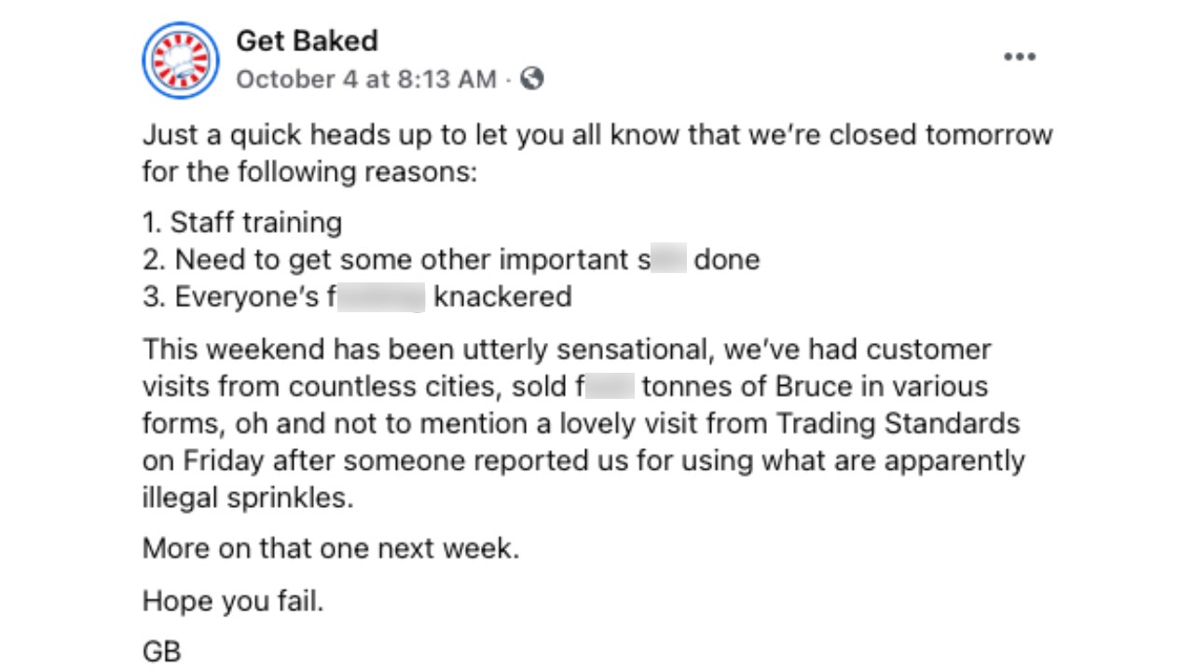Click the 'More on that one next week.' line

pos(331,548)
